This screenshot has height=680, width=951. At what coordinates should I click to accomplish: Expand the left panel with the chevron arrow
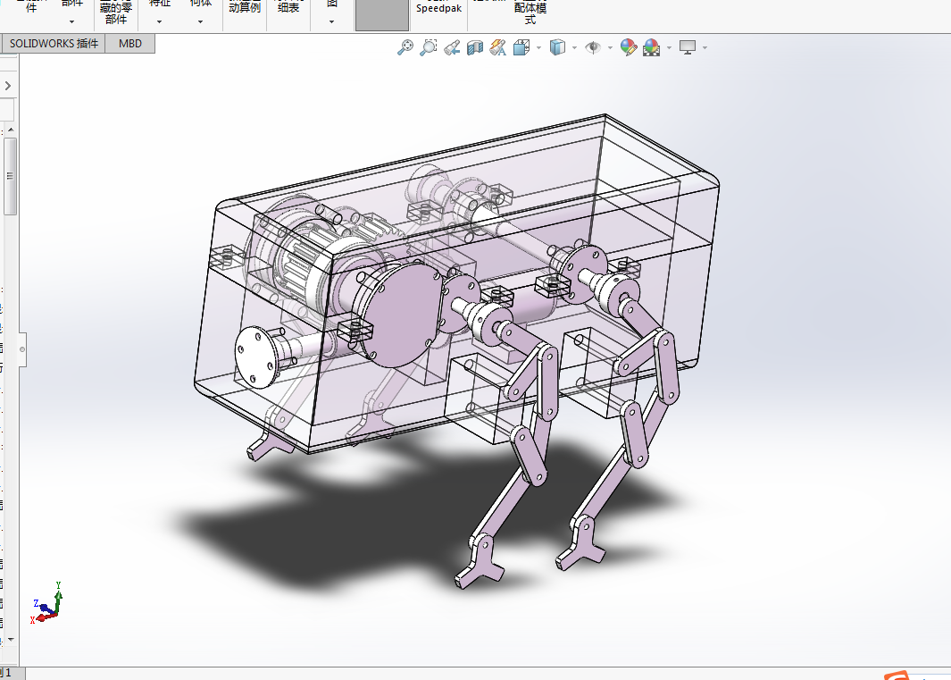pyautogui.click(x=8, y=86)
